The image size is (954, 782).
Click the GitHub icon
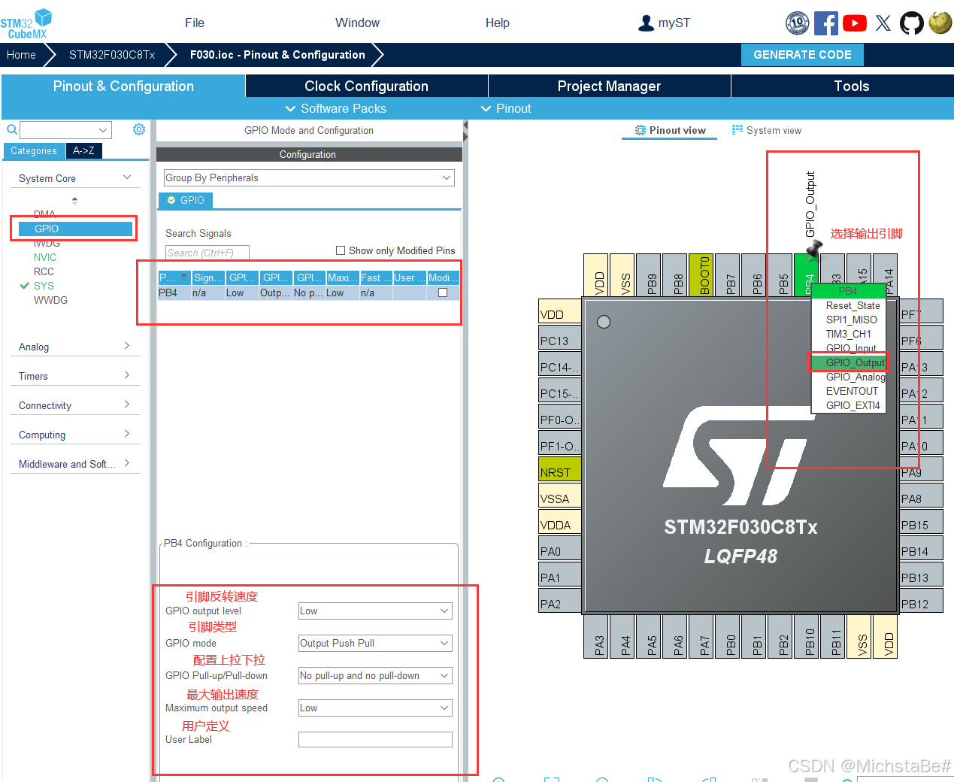pyautogui.click(x=911, y=23)
